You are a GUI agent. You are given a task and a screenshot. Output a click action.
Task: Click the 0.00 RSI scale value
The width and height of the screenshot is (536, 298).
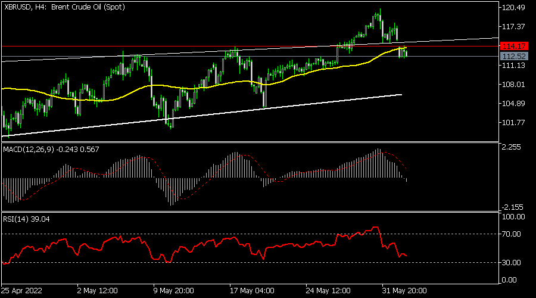point(509,280)
